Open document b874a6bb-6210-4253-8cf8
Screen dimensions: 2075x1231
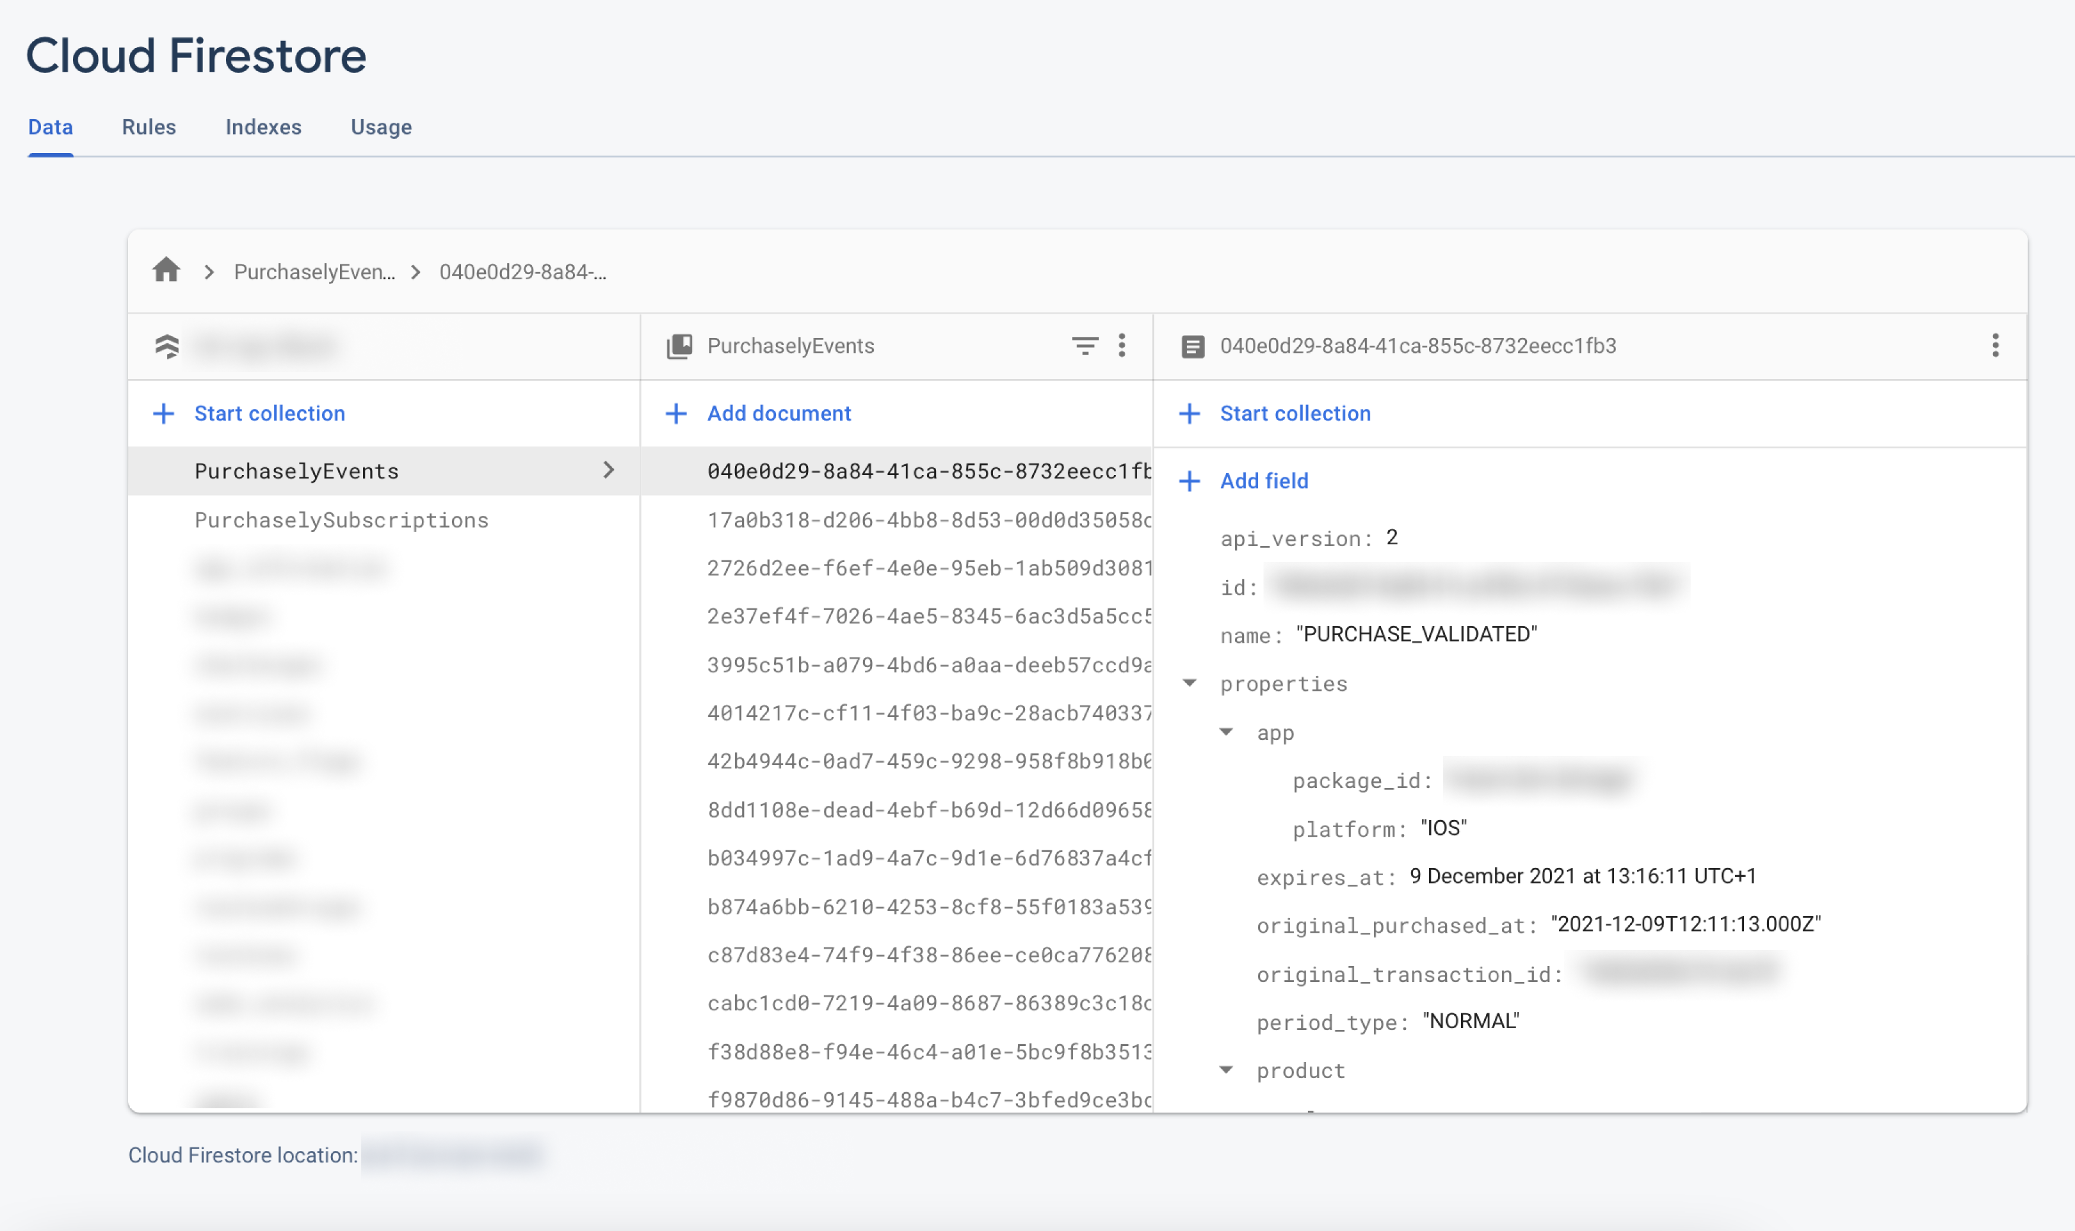(x=896, y=907)
